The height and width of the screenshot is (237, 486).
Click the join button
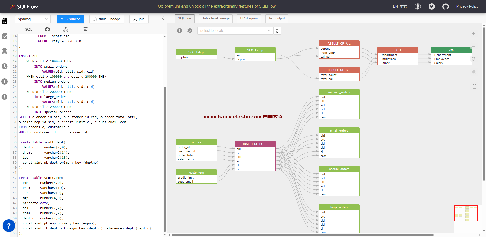[139, 19]
